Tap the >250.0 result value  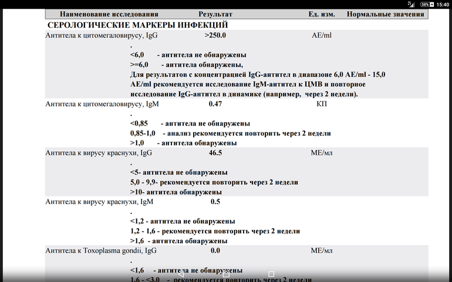point(215,36)
